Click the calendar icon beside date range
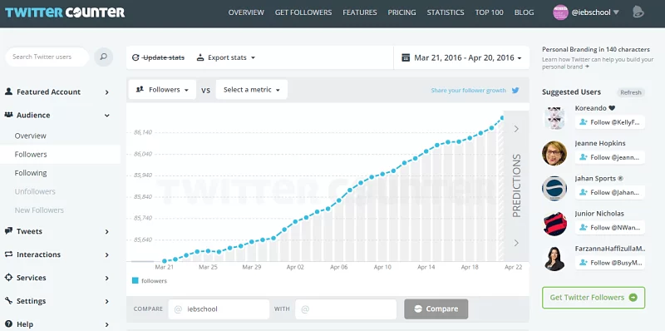The height and width of the screenshot is (331, 665). (406, 57)
